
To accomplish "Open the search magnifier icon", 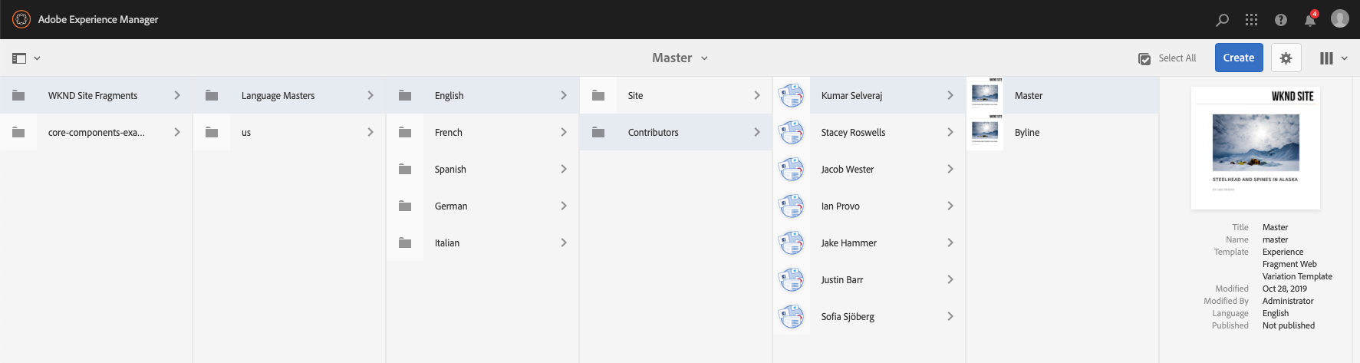I will click(x=1222, y=20).
